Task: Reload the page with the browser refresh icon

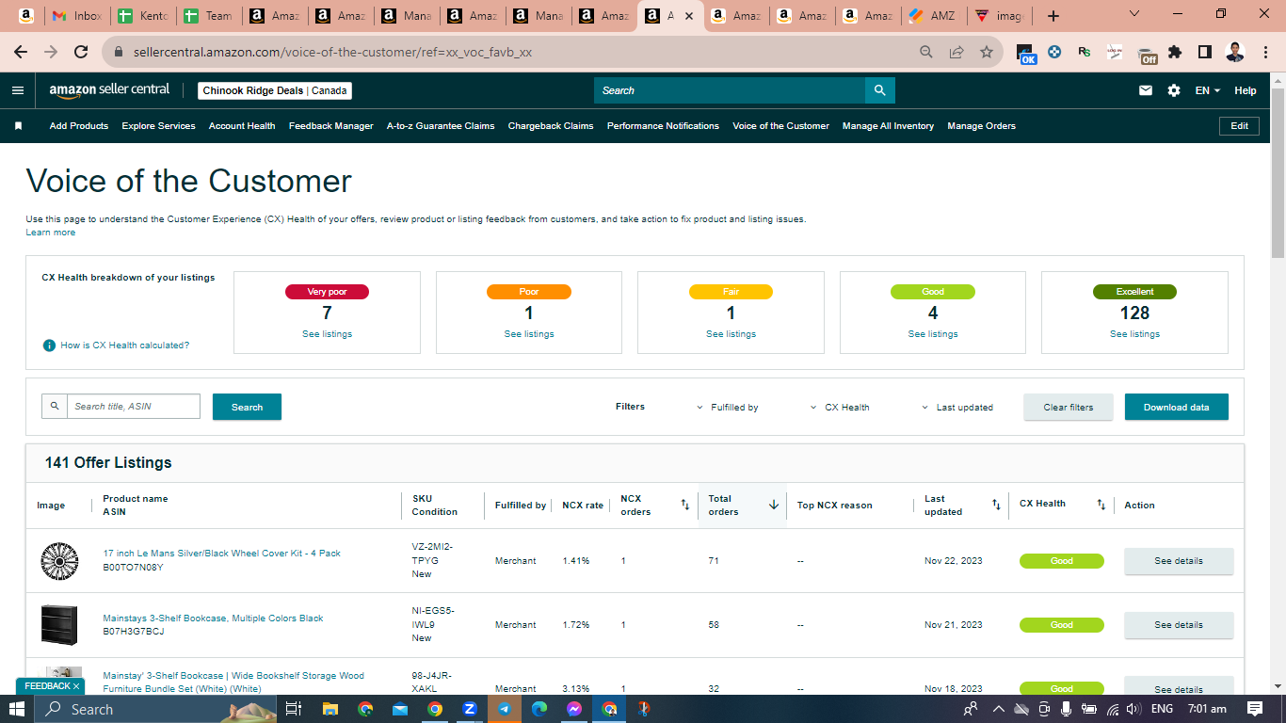Action: point(81,53)
